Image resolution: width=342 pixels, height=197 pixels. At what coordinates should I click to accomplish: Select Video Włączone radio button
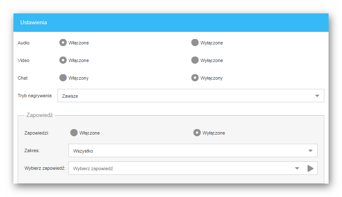63,60
